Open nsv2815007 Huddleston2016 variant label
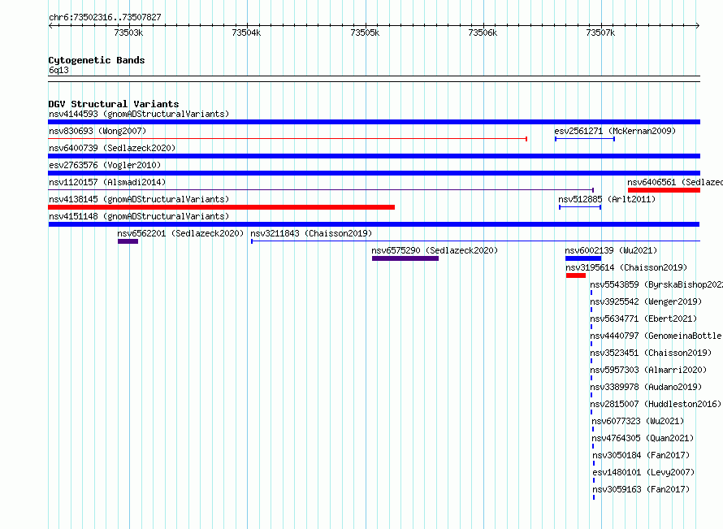This screenshot has width=723, height=529. tap(656, 404)
